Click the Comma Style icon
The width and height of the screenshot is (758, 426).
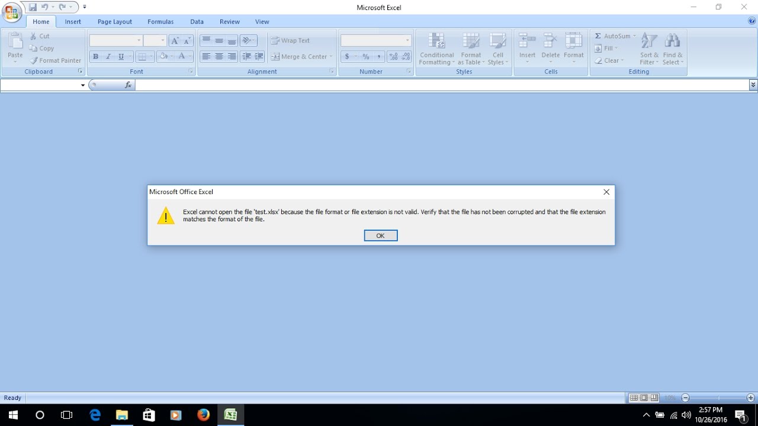[378, 57]
